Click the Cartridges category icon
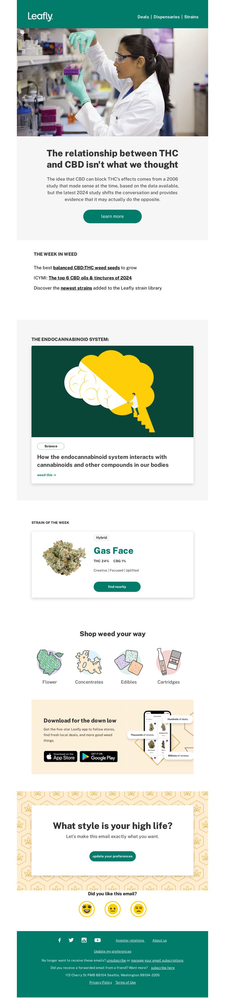 pos(169,662)
